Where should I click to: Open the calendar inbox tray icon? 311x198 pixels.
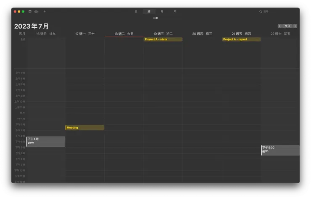point(36,11)
